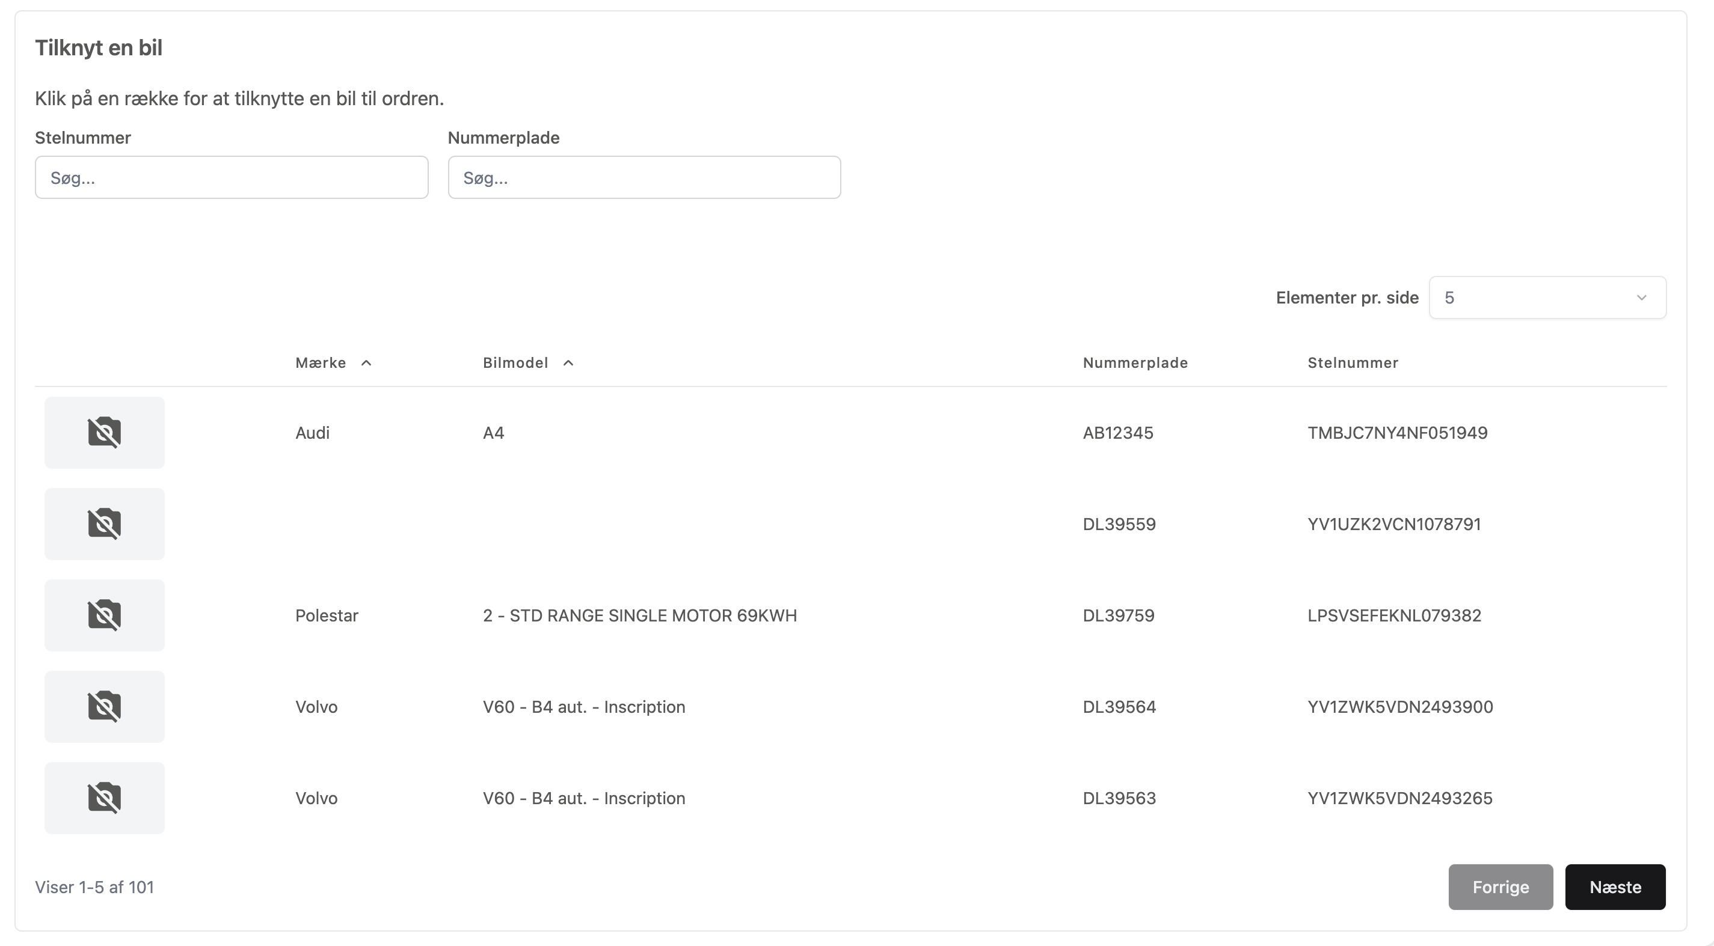The width and height of the screenshot is (1714, 946).
Task: Click the Bilmodel sort arrow icon
Action: [x=568, y=363]
